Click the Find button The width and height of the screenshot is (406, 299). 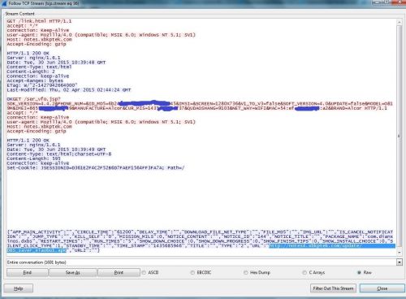coord(28,272)
